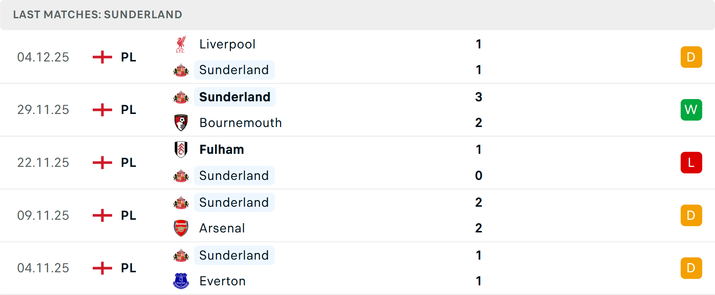The width and height of the screenshot is (715, 295).
Task: Open the Bournemouth team link
Action: [x=241, y=123]
